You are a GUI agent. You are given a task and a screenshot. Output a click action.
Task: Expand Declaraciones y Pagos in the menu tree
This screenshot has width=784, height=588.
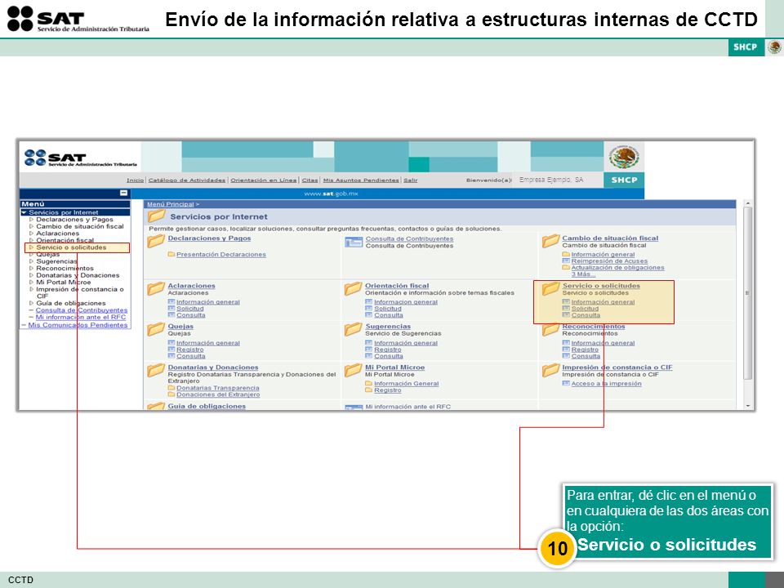click(32, 220)
